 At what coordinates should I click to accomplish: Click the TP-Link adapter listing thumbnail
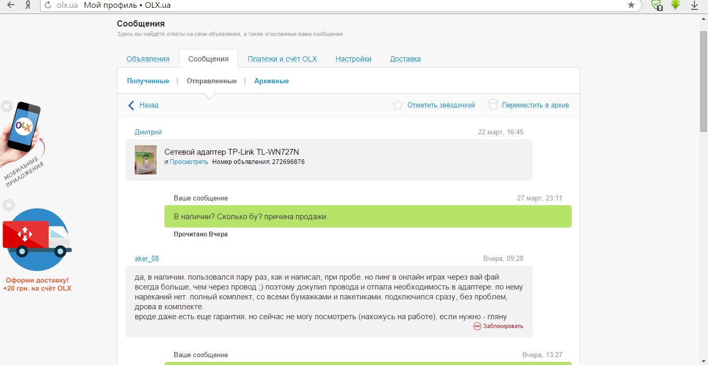[x=146, y=160]
